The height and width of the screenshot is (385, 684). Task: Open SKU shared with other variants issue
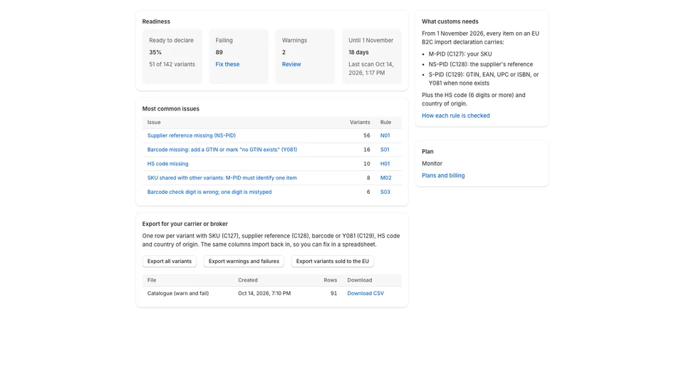pyautogui.click(x=222, y=178)
